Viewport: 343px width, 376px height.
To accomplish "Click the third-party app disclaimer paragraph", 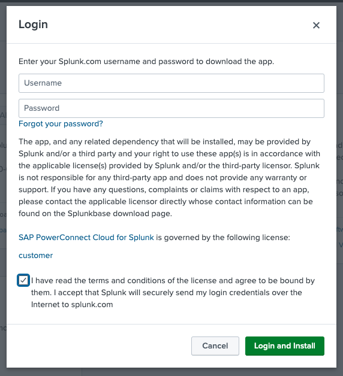I will point(169,177).
